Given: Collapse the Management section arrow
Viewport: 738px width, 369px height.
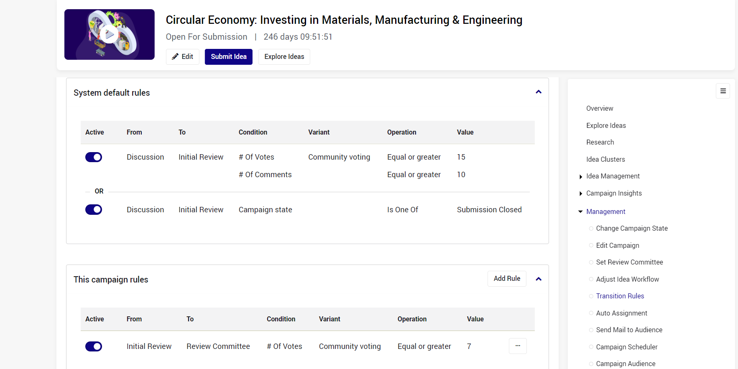Looking at the screenshot, I should tap(580, 212).
